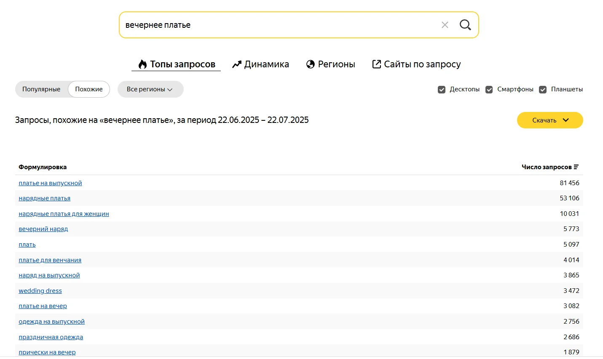Disable the Планшеты checkbox
Image resolution: width=603 pixels, height=359 pixels.
[x=543, y=90]
